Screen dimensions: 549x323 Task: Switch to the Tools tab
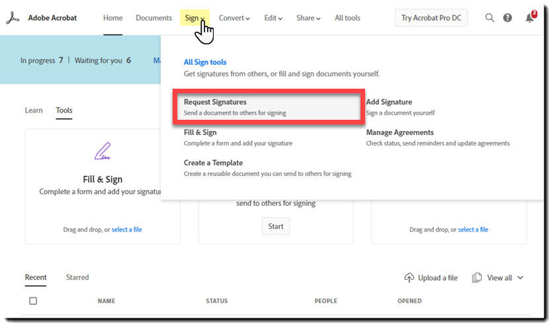[x=64, y=110]
